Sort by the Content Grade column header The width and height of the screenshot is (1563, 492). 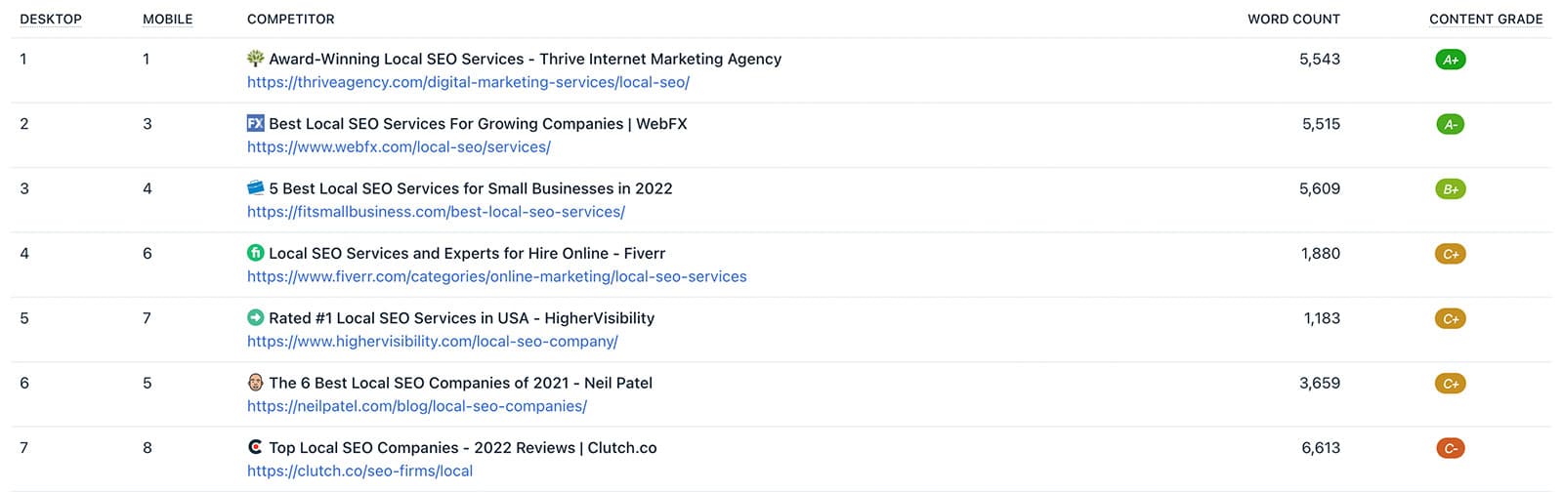pyautogui.click(x=1486, y=20)
